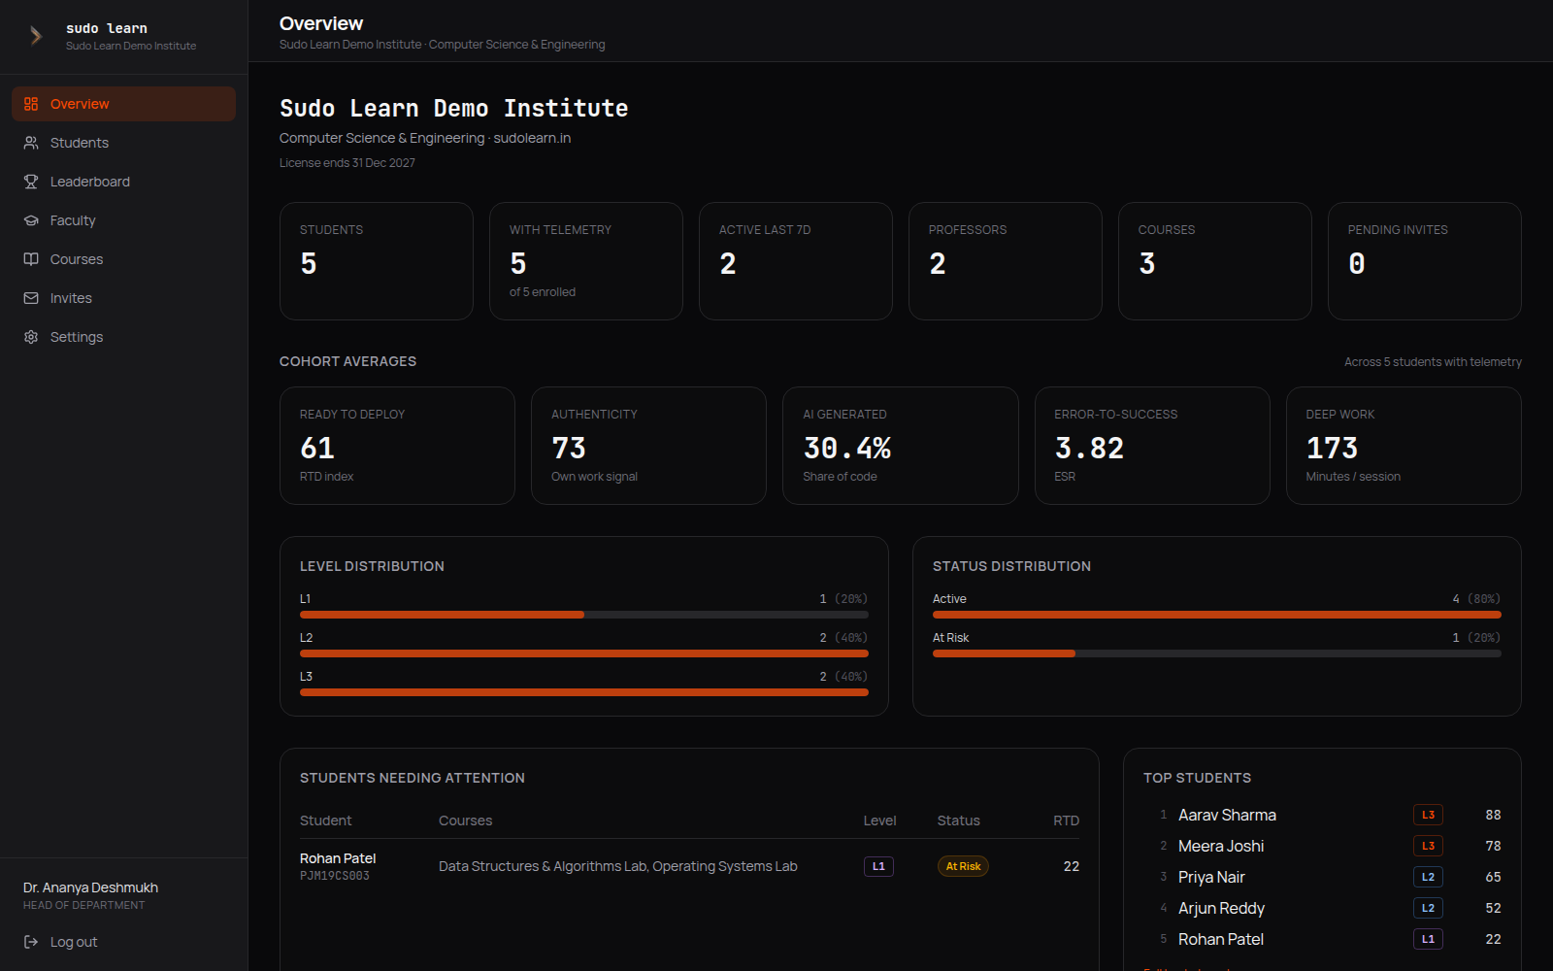Click student ID PJM19CS003
This screenshot has height=971, width=1553.
click(335, 876)
